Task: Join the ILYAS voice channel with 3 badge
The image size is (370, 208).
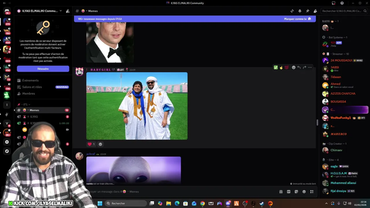Action: pos(43,117)
